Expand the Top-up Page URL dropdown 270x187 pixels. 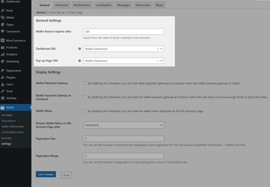tap(123, 61)
